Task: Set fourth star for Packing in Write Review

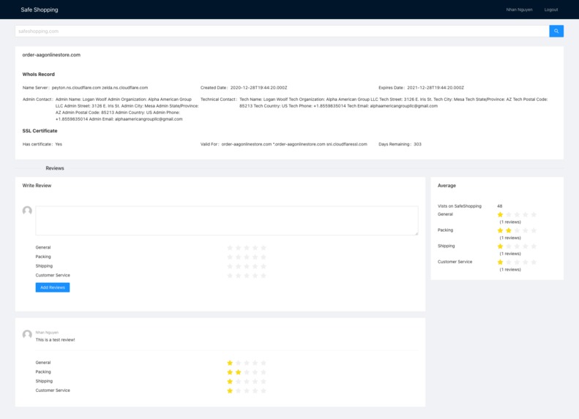Action: tap(255, 257)
